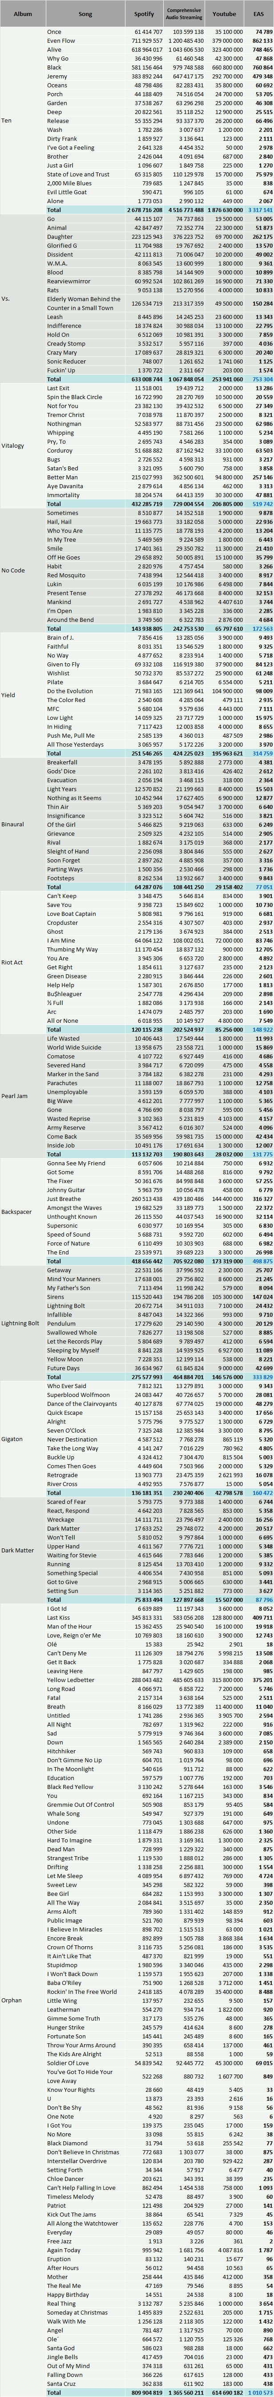Click the song 'Who You Are'
274x2397 pixels.
tap(64, 531)
